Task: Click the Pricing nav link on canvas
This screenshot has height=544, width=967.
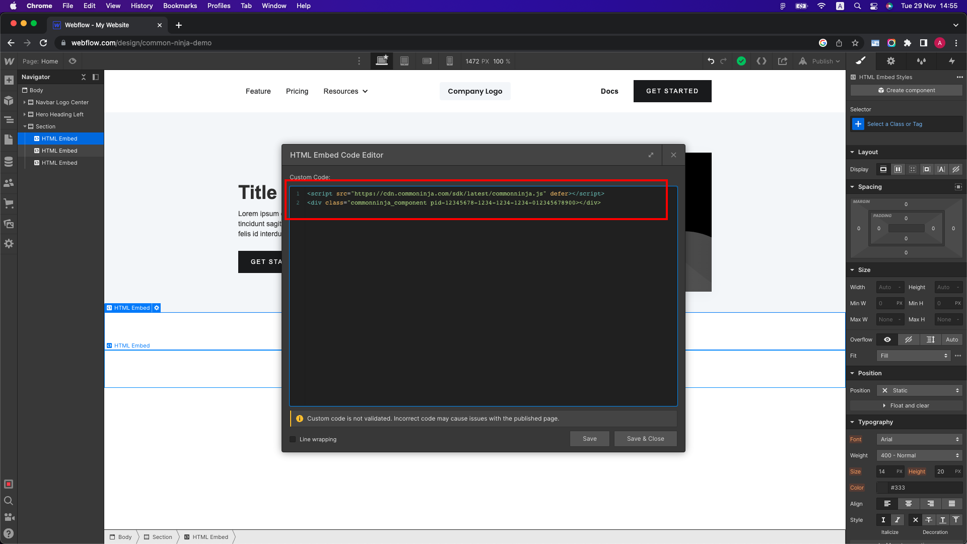Action: point(297,91)
